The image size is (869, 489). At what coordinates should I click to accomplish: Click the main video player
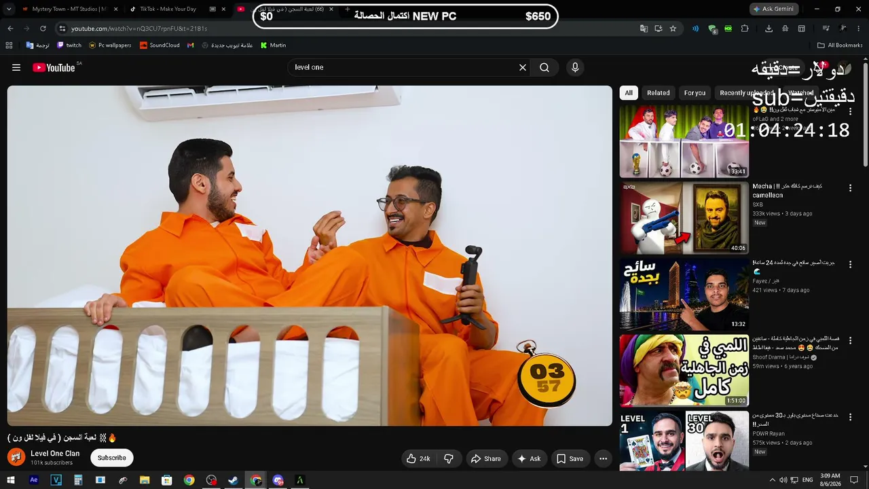tap(310, 256)
